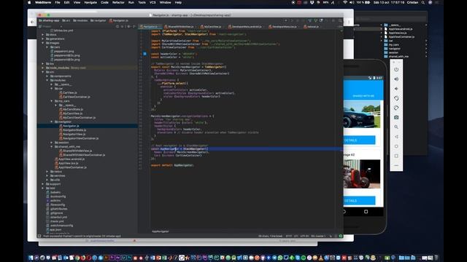This screenshot has height=262, width=467.
Task: Click status bar tool window toggle icon
Action: 39,236
